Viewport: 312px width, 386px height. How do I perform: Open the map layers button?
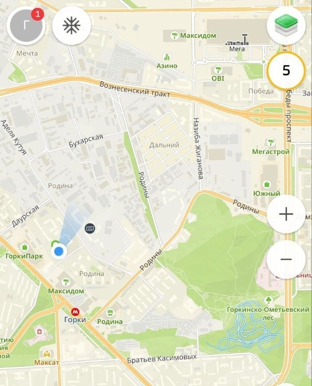click(286, 25)
